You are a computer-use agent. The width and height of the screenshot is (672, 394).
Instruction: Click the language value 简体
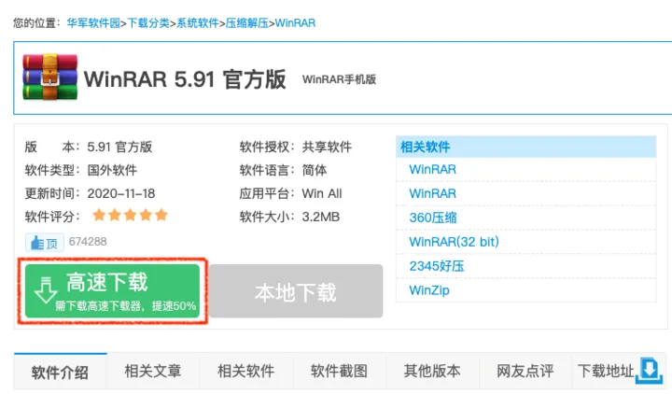[315, 170]
